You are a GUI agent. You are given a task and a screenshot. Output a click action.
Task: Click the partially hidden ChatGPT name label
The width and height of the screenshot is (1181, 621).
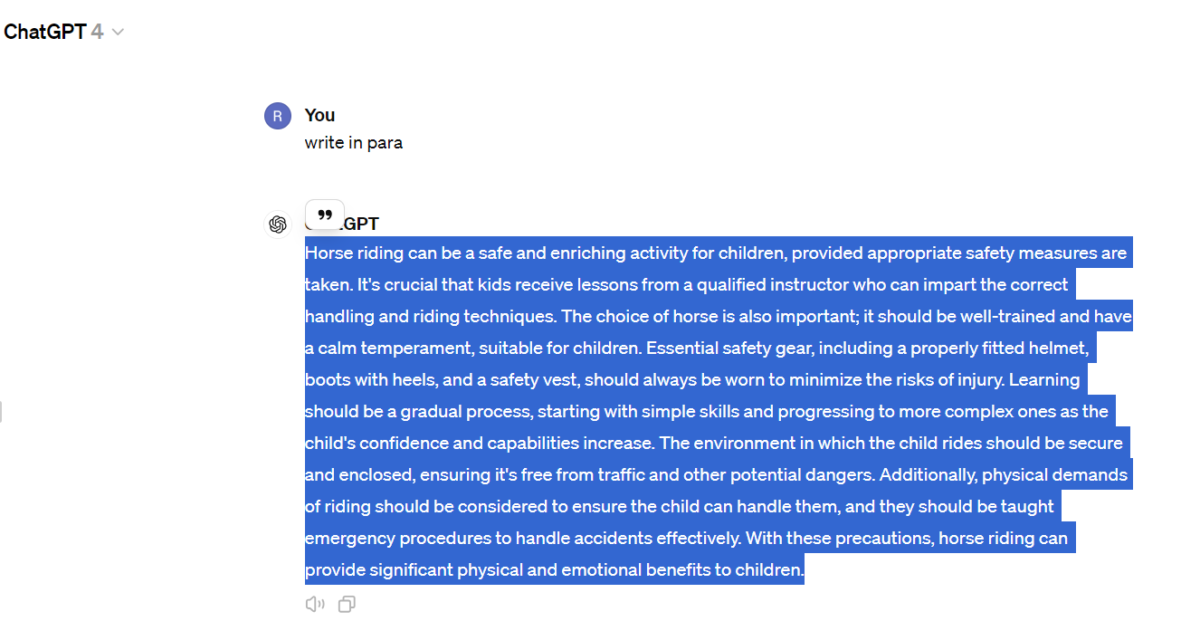(362, 225)
